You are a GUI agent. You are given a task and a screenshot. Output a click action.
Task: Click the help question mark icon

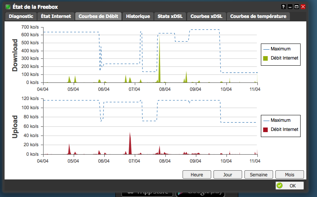point(283,7)
